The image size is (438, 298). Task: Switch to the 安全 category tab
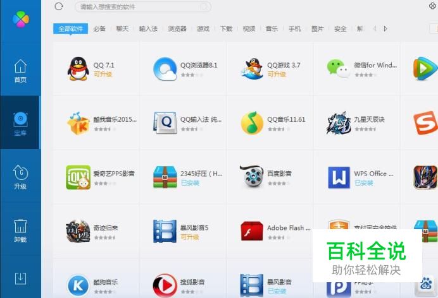coord(341,28)
